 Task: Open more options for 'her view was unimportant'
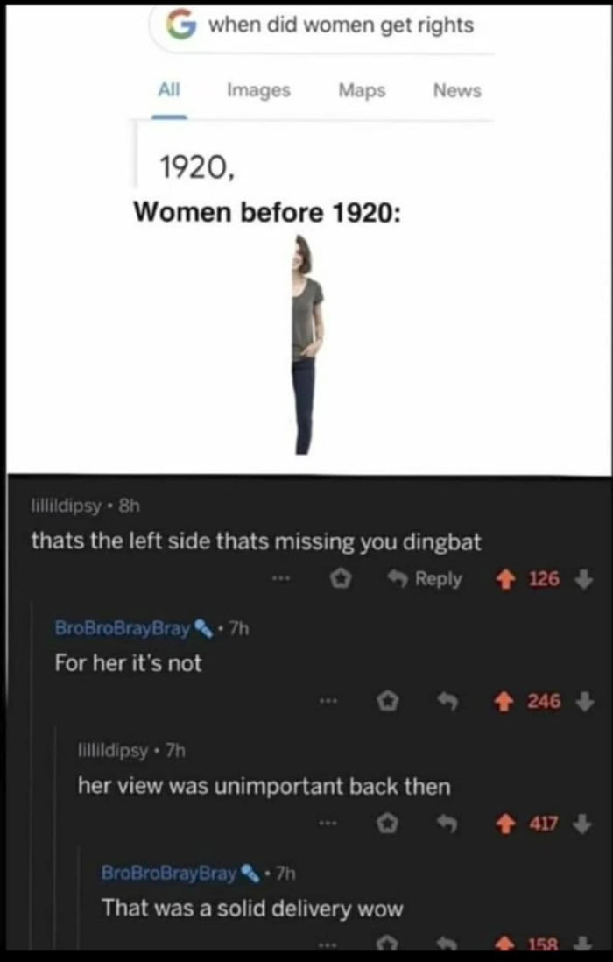point(328,824)
